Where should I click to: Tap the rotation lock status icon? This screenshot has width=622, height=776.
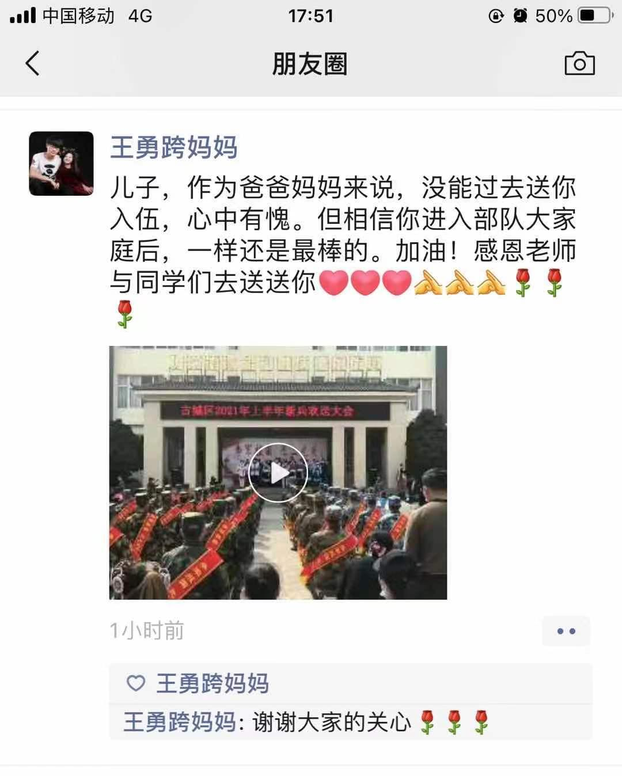[x=496, y=16]
